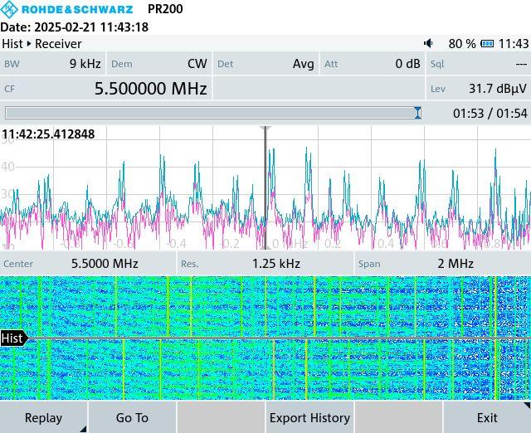Select the Center 5.5000 MHz field
This screenshot has width=531, height=433.
[88, 264]
